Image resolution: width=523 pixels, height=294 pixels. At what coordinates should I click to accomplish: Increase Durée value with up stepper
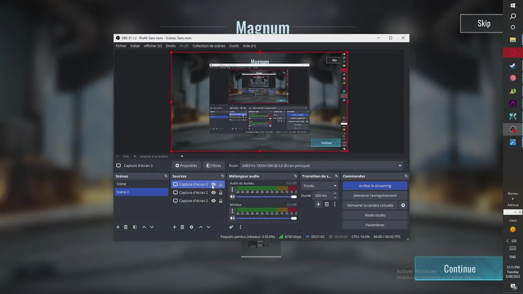335,194
